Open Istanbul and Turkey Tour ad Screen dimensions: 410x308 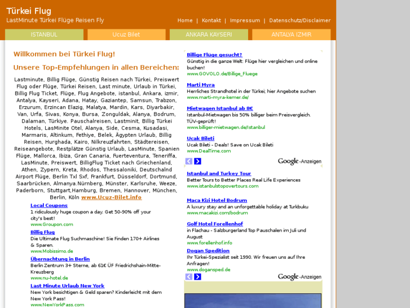[x=219, y=173]
